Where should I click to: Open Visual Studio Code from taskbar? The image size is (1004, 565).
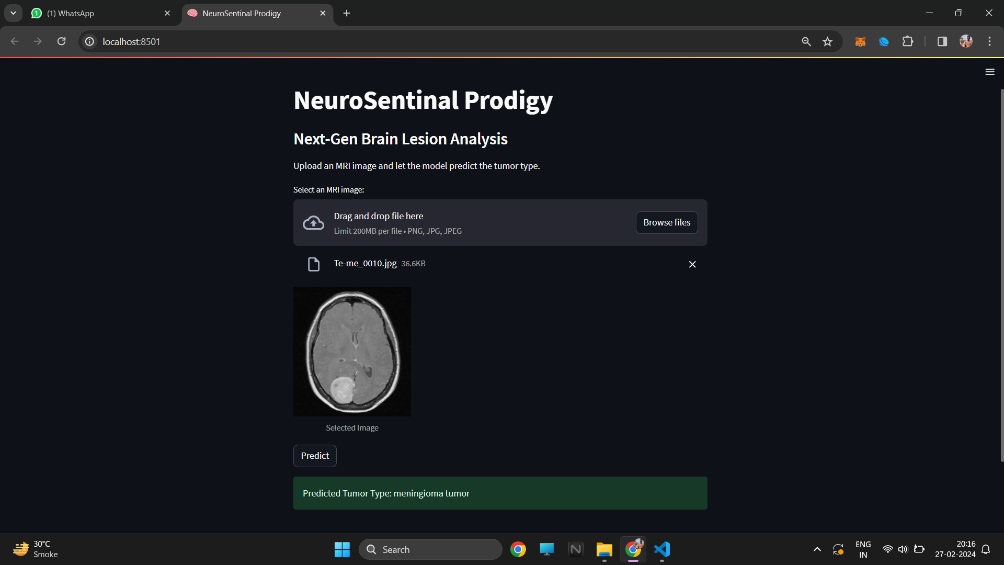[x=661, y=549]
